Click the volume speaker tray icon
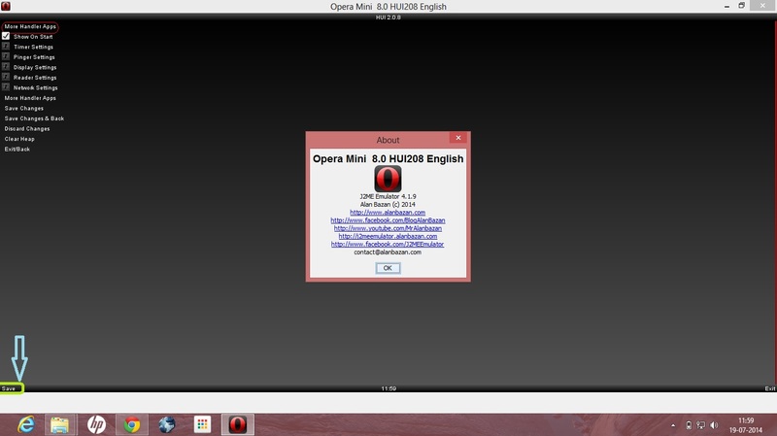777x436 pixels. tap(714, 425)
